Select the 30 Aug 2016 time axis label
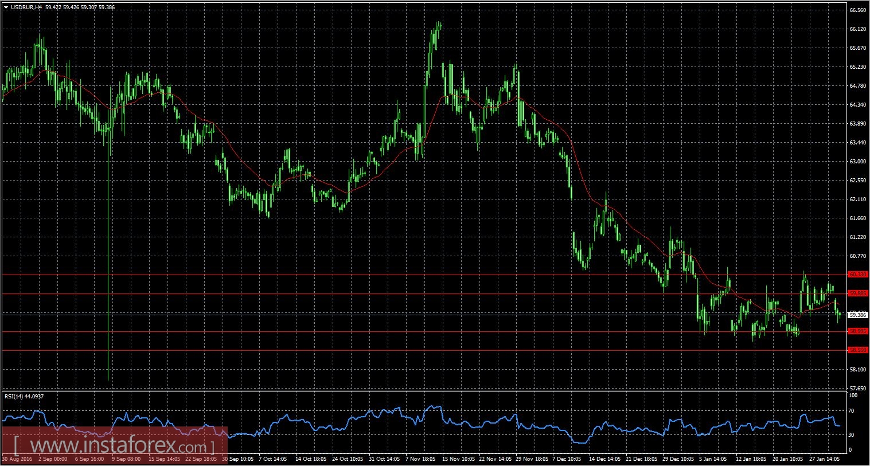Screen dimensions: 870x466 tap(17, 459)
